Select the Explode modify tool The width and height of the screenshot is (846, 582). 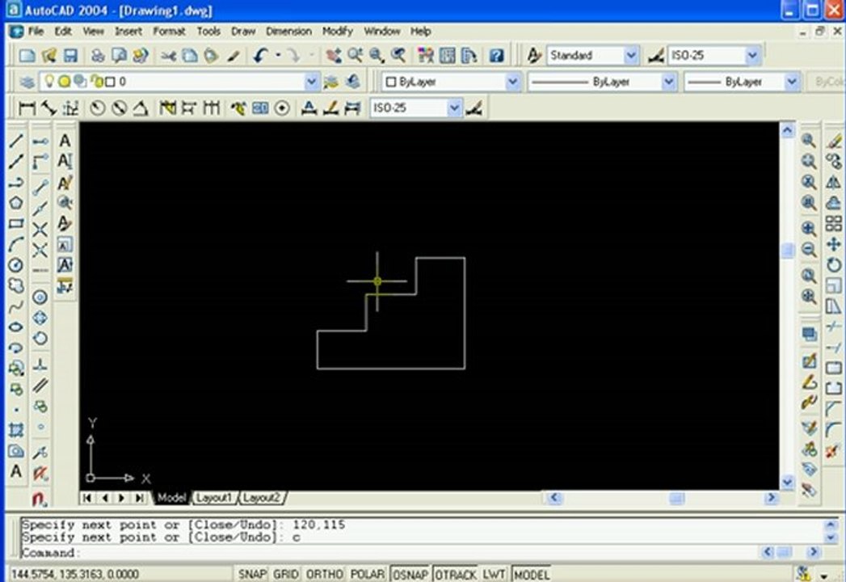[834, 451]
